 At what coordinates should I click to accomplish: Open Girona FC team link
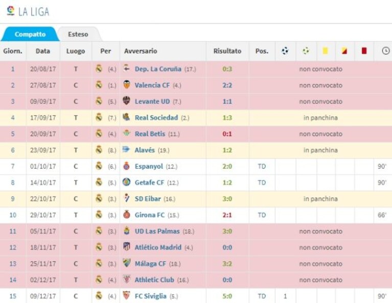150,215
